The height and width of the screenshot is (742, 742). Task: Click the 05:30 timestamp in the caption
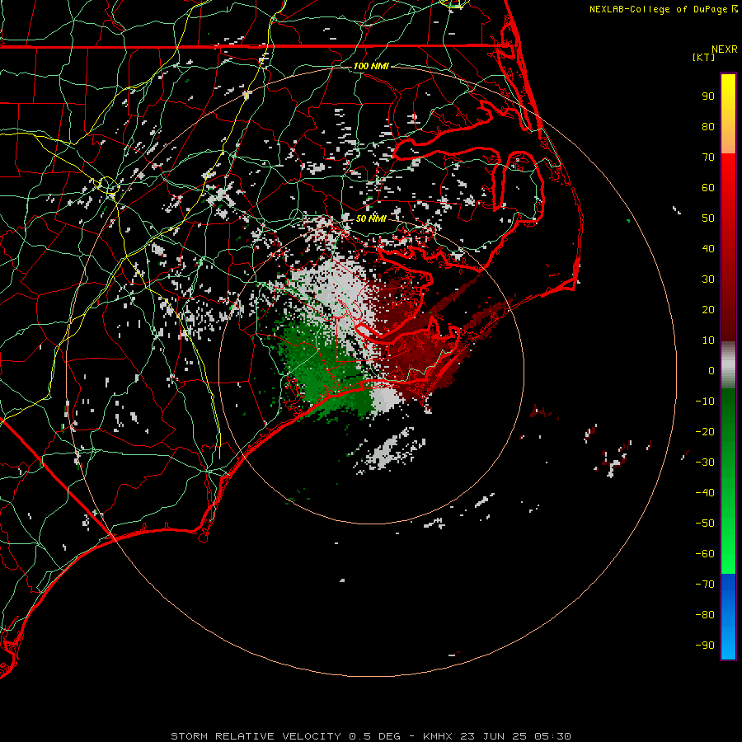click(552, 736)
